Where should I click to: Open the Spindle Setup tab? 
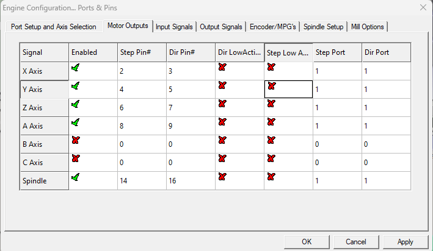point(323,27)
